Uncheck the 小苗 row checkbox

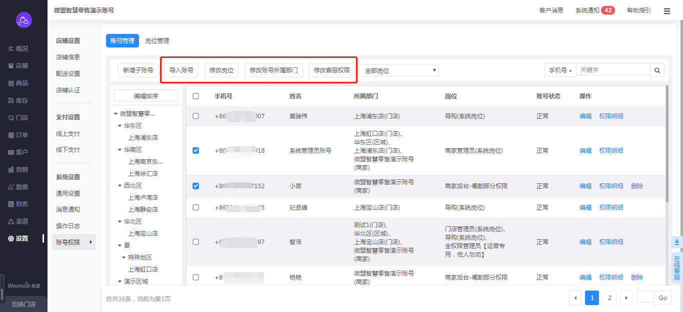pos(195,186)
